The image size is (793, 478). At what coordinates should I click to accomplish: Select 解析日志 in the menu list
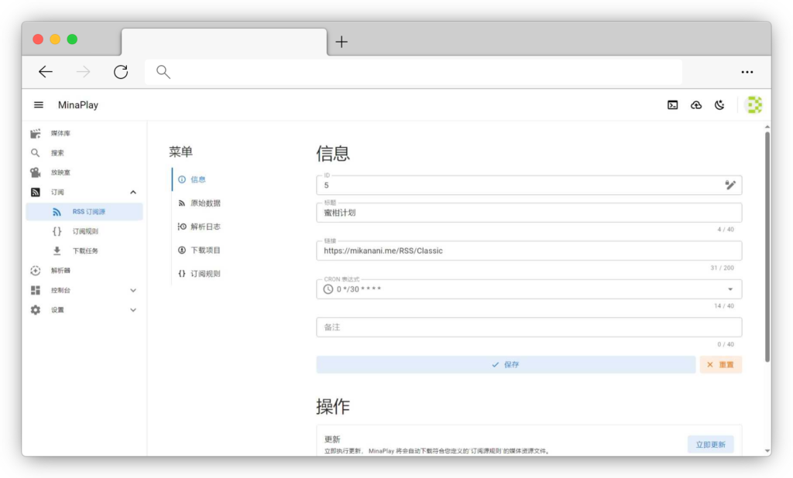click(205, 227)
